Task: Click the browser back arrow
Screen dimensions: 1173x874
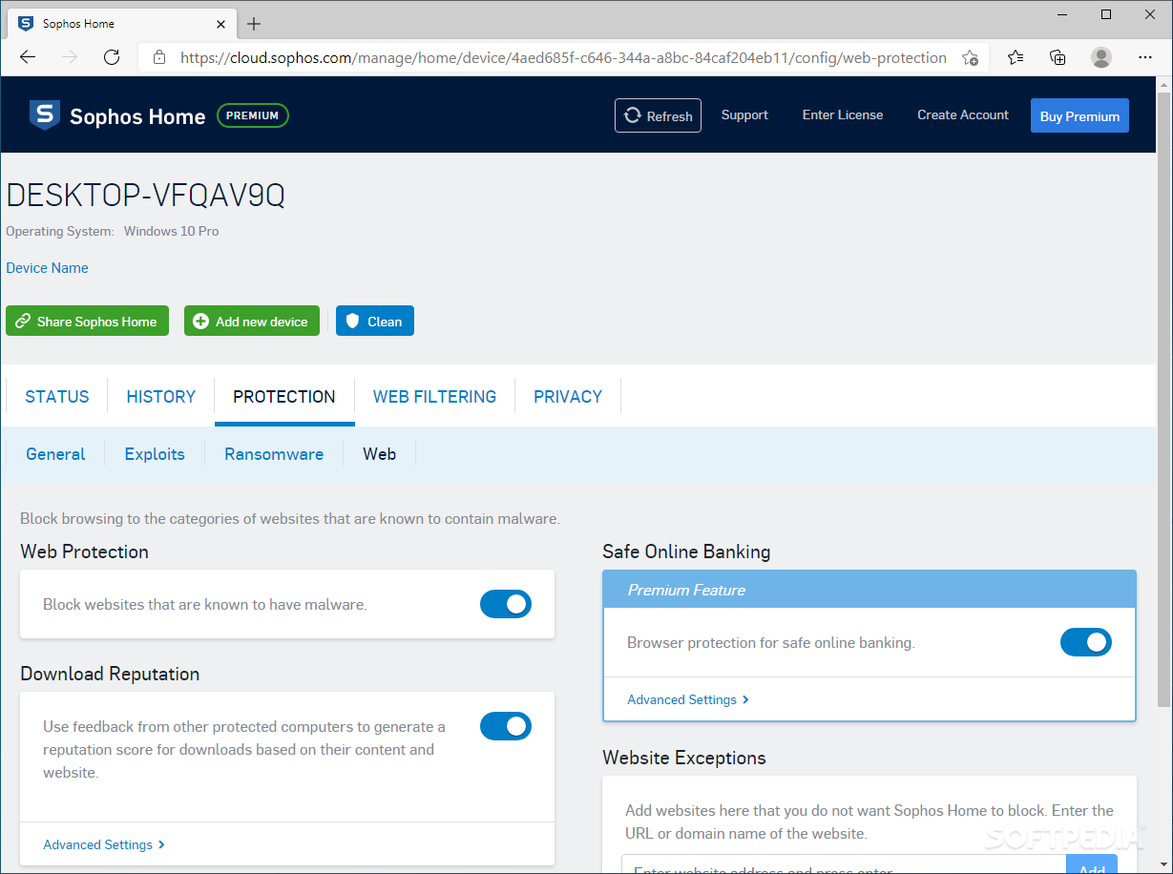Action: 27,57
